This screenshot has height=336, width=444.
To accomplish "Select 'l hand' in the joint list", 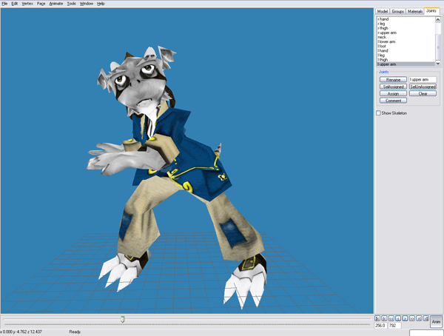I will 406,50.
